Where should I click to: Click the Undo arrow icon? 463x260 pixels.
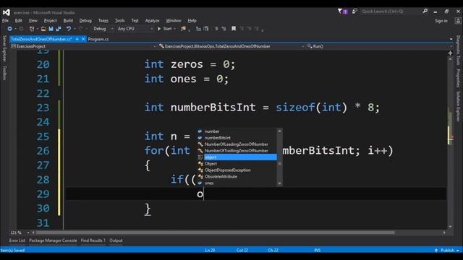(69, 29)
